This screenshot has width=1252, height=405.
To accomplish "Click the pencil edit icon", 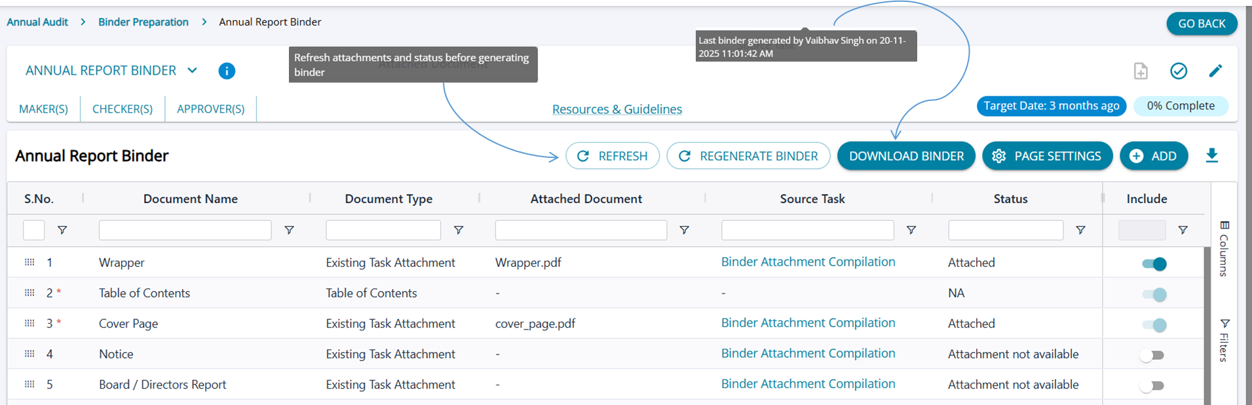I will (x=1215, y=71).
